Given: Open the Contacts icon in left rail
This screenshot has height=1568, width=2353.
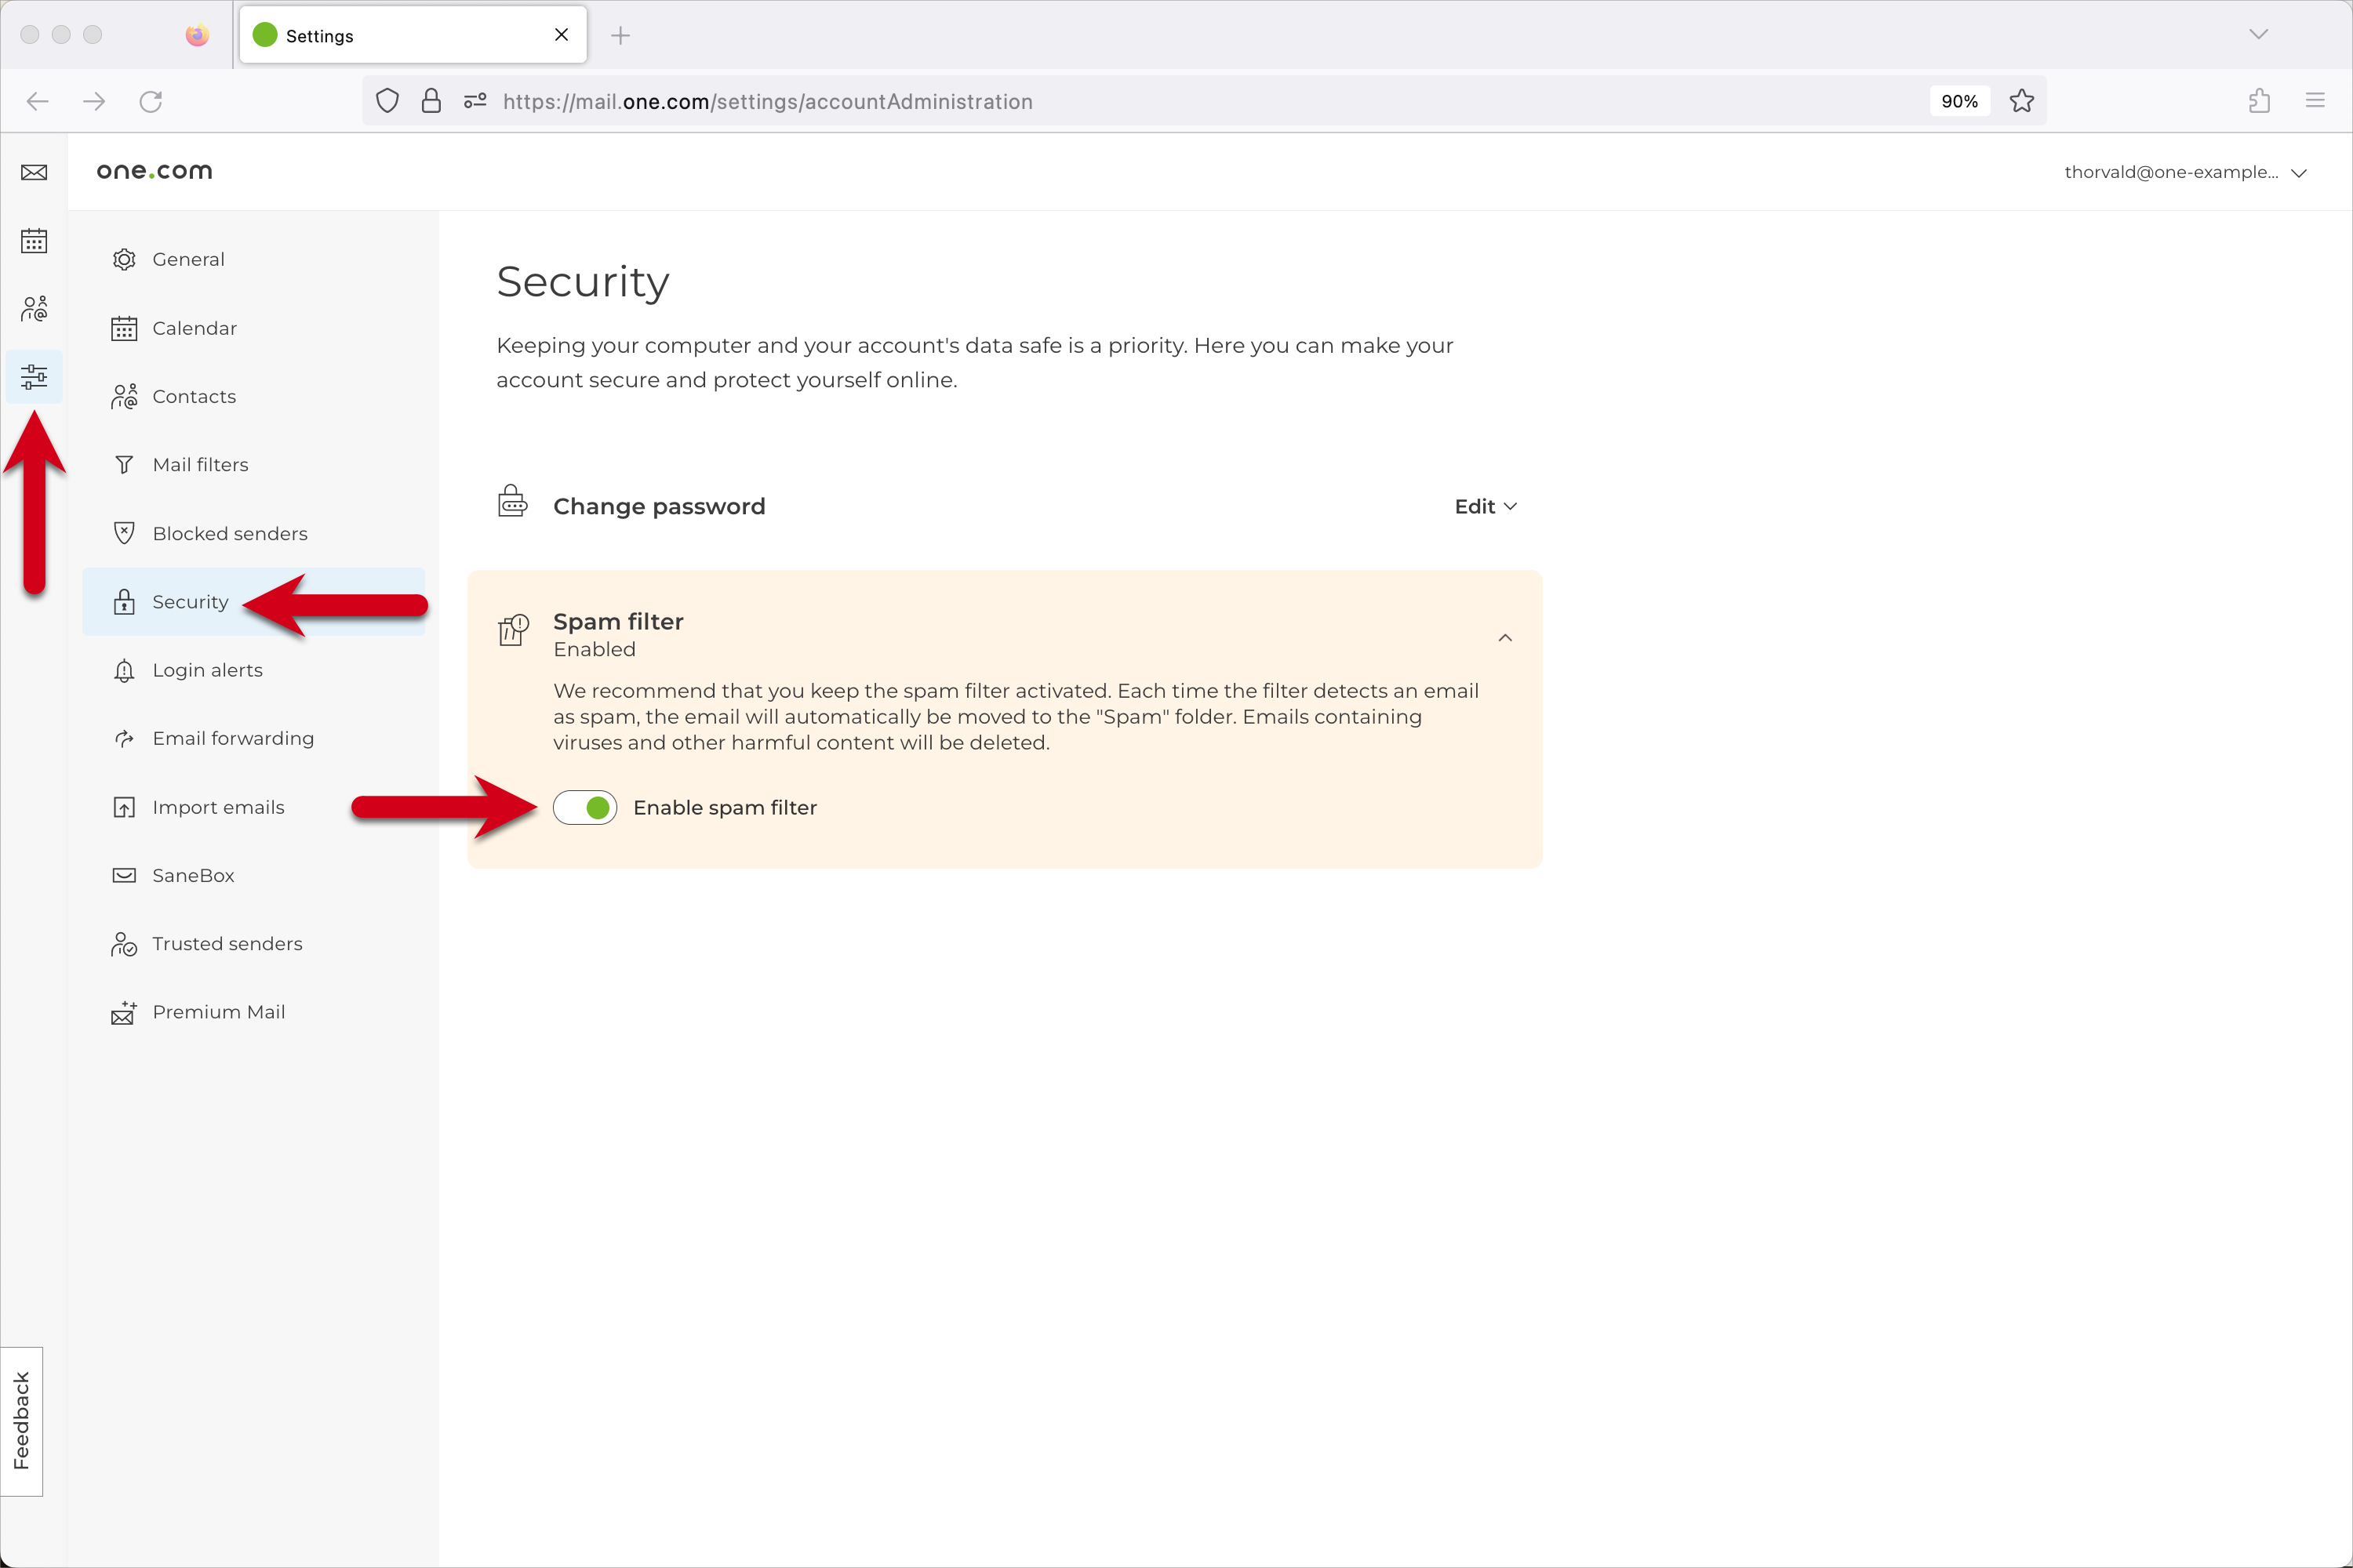Looking at the screenshot, I should (34, 309).
